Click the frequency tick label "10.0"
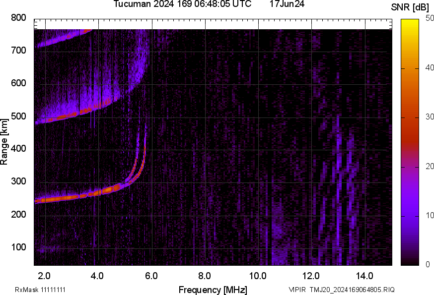This screenshot has height=295, width=434. pyautogui.click(x=258, y=276)
